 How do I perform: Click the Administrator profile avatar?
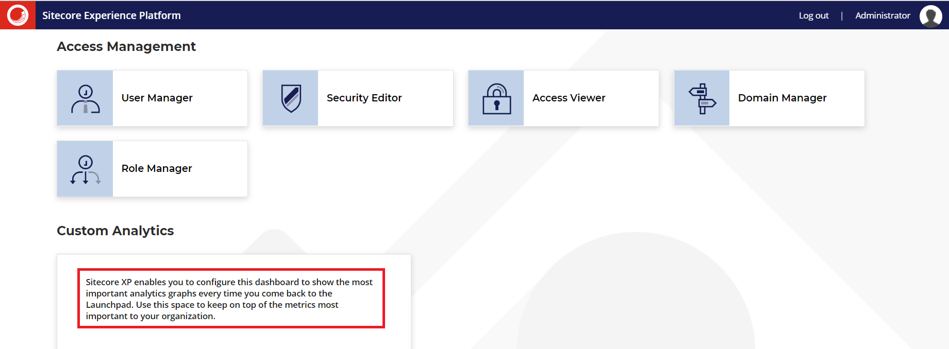pyautogui.click(x=930, y=16)
